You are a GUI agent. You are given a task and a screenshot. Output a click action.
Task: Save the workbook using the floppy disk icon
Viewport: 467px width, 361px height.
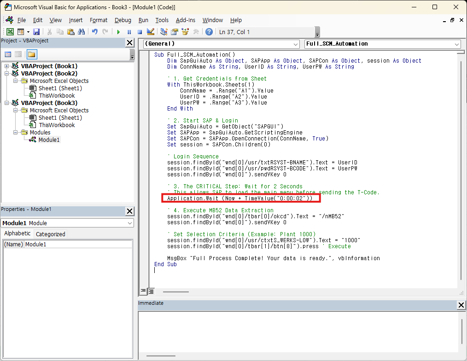point(36,32)
